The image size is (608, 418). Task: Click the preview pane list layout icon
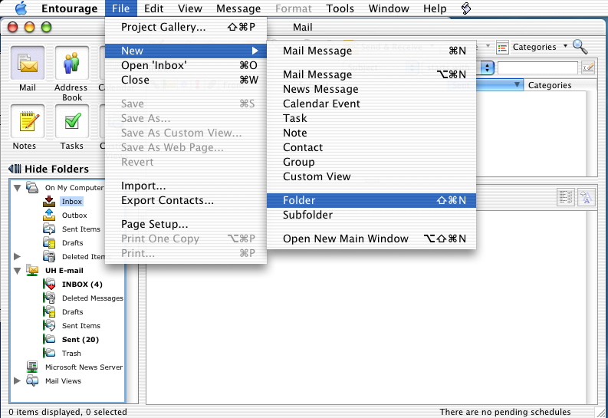(x=566, y=197)
